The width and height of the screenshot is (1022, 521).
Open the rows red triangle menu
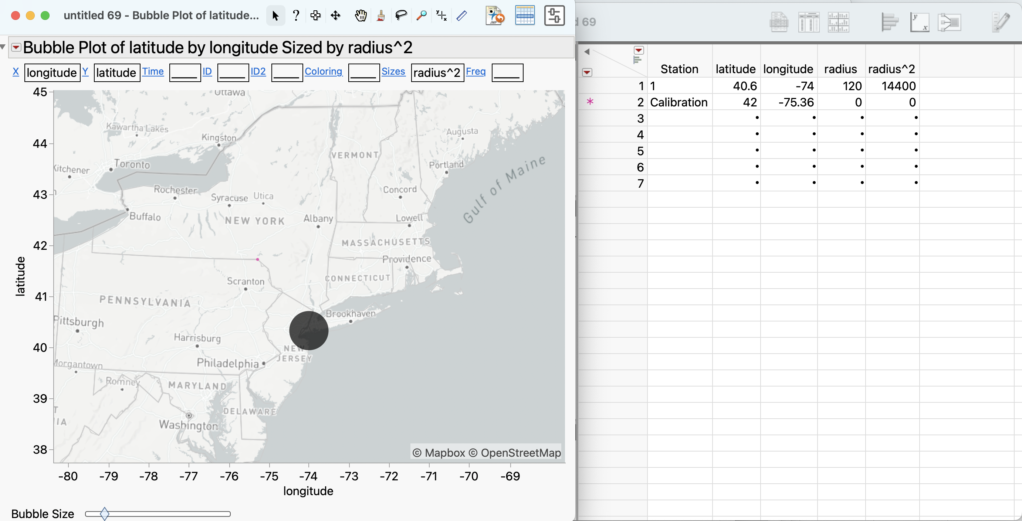coord(587,72)
